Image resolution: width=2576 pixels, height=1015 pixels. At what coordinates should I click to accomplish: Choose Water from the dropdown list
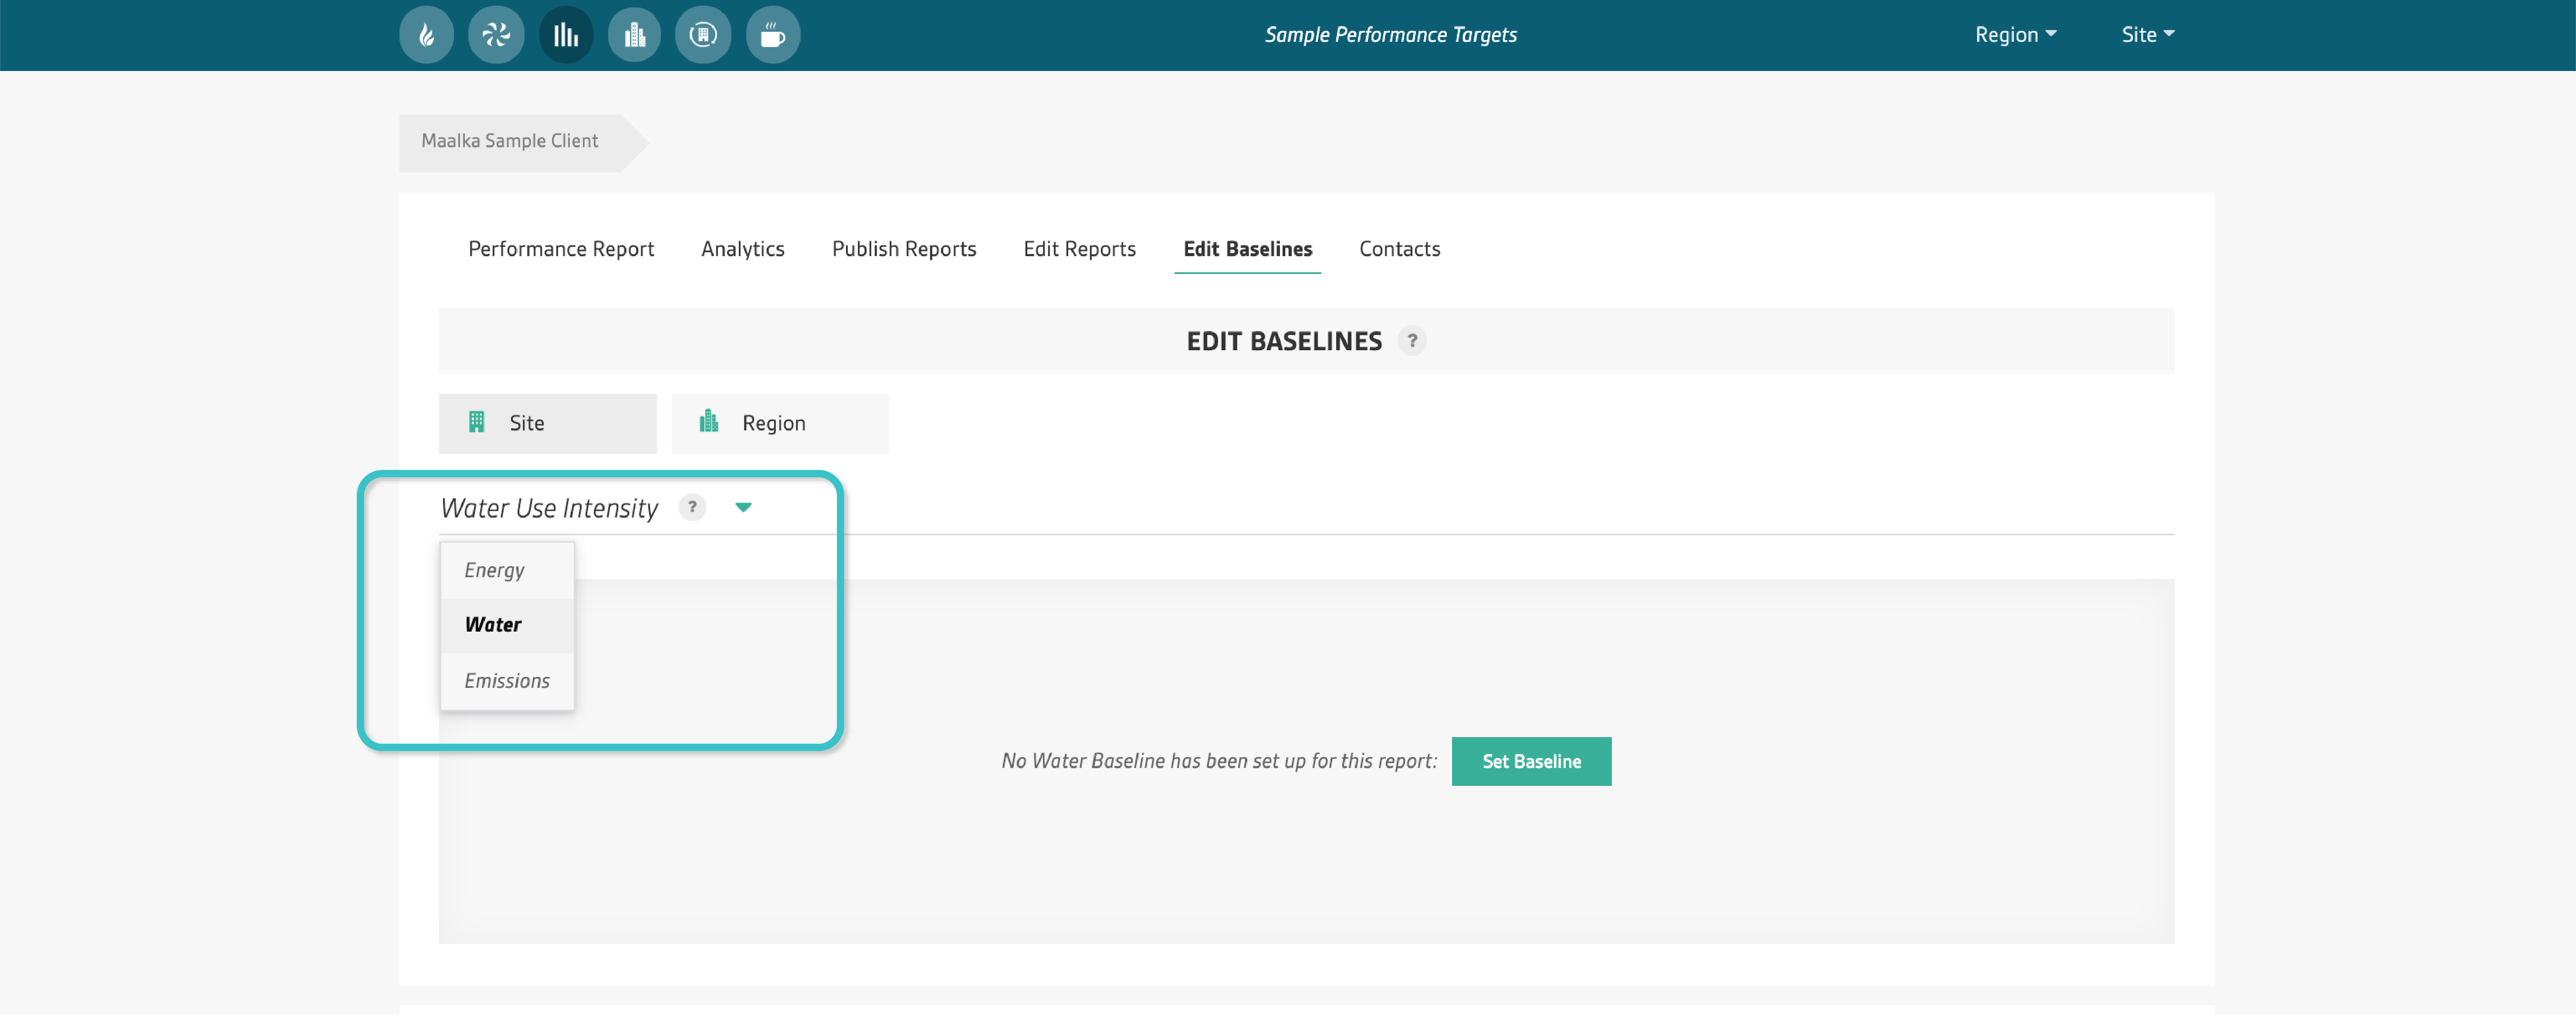(x=507, y=625)
